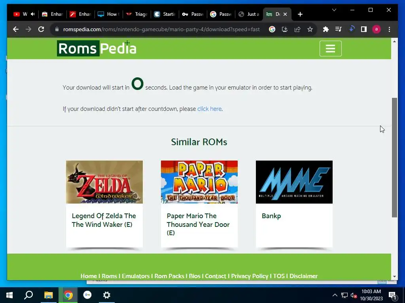Open the Extensions puzzle icon
Viewport: 405px width, 303px height.
[326, 29]
